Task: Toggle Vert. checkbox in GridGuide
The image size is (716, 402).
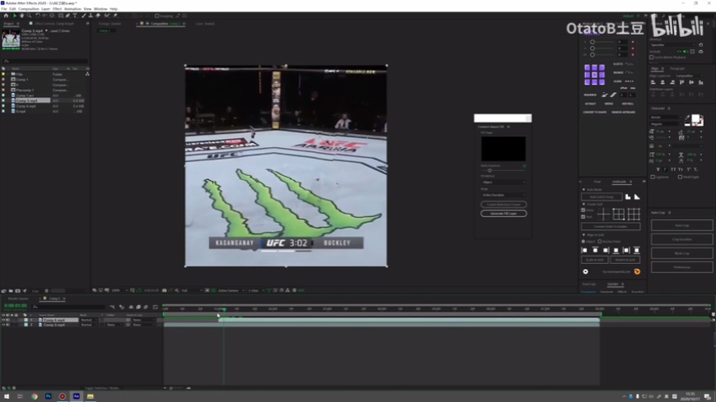Action: tap(583, 217)
